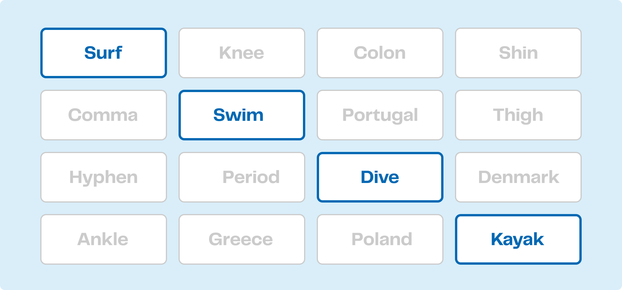The width and height of the screenshot is (622, 290).
Task: Unselect the highlighted Dive tile
Action: coord(380,177)
